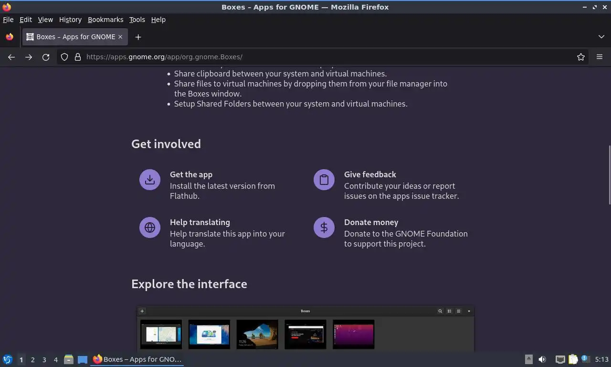611x367 pixels.
Task: Open the network tray icon
Action: (x=560, y=359)
